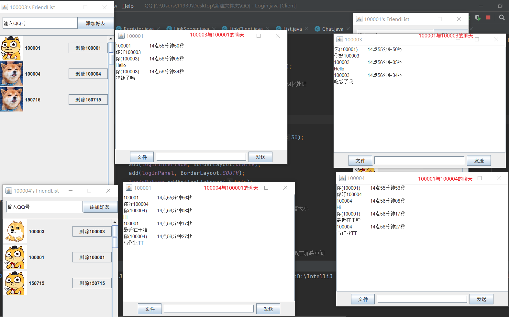The image size is (509, 317).
Task: Click friend name 100004 in 100003's FriendList
Action: 33,74
